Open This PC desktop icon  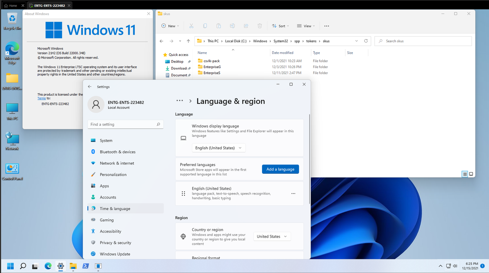(12, 112)
